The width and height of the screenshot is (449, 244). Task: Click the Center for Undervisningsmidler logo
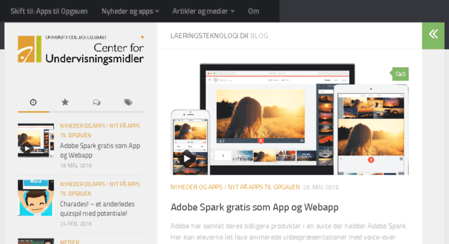click(81, 49)
